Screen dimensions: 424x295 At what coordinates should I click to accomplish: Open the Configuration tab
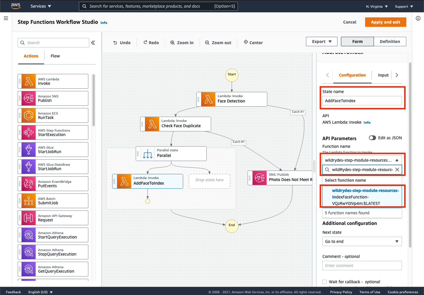click(x=352, y=75)
